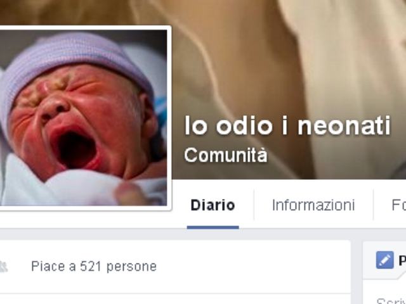406x304 pixels.
Task: Switch to the Diario tab
Action: point(213,205)
